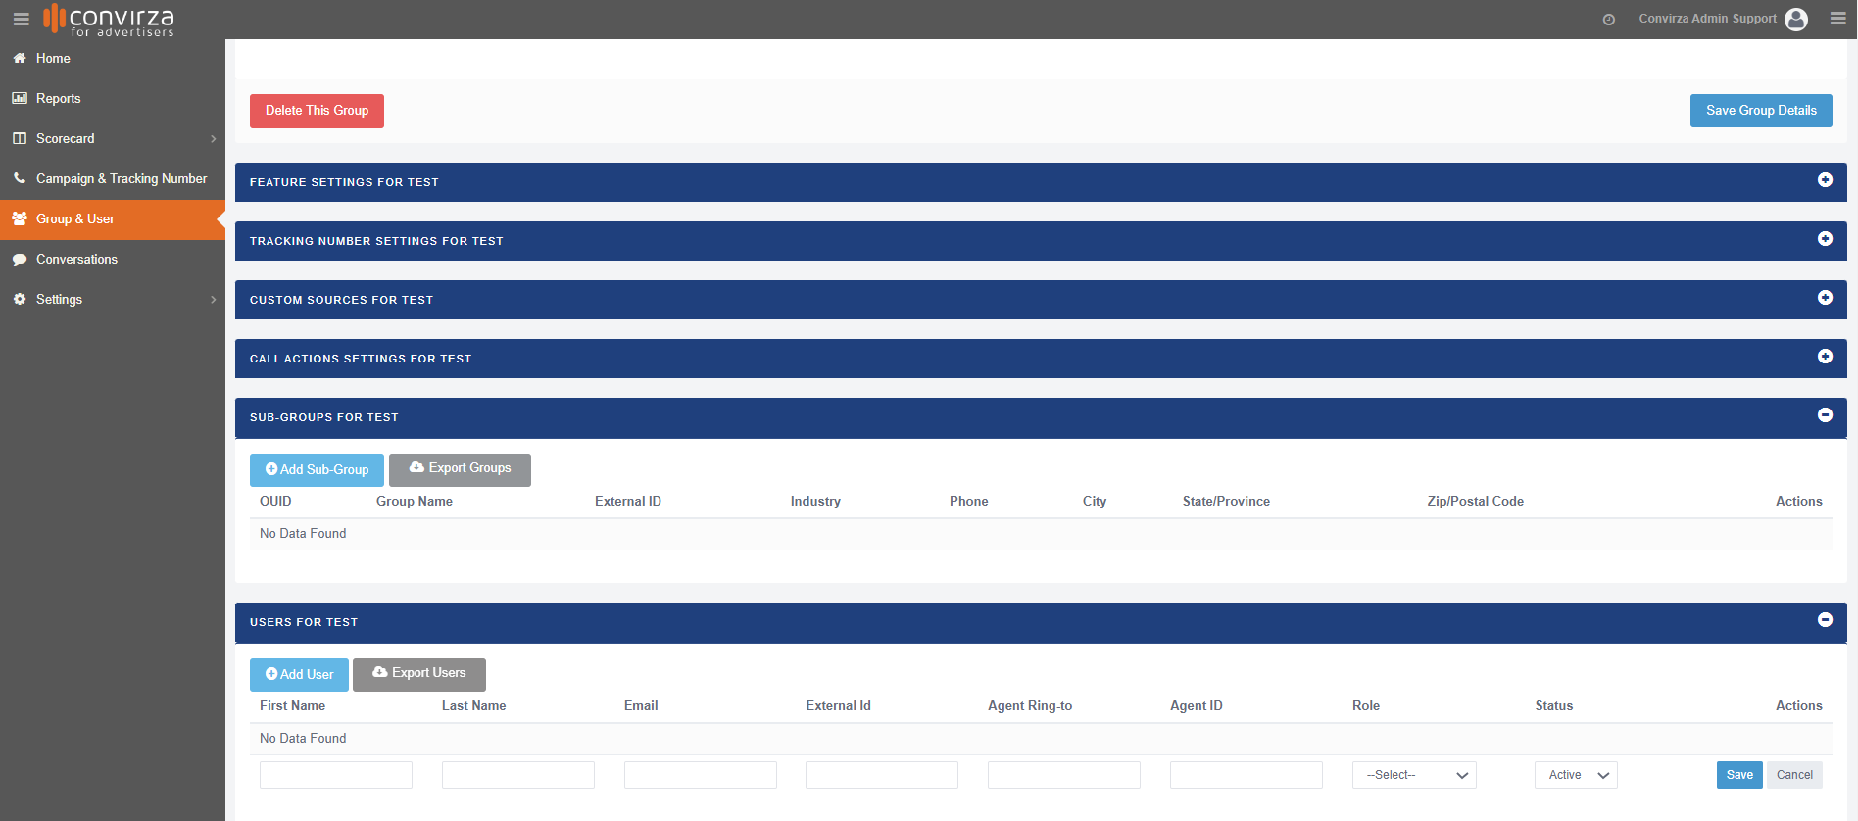Open the Role select dropdown

point(1414,775)
